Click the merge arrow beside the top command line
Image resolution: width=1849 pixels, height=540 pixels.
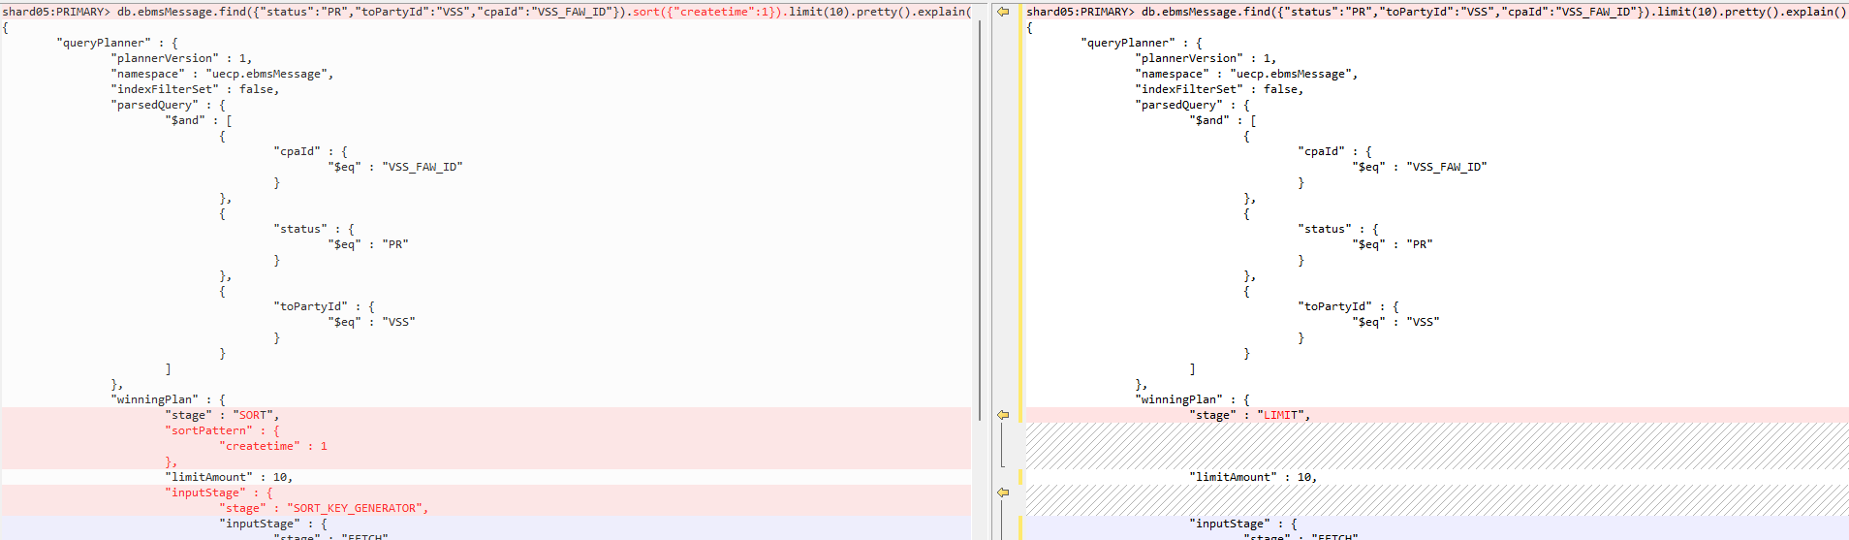pyautogui.click(x=1003, y=12)
